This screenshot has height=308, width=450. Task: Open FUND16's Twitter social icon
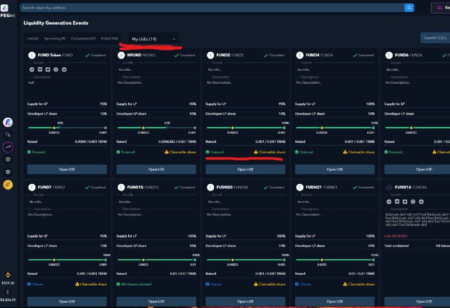(x=405, y=202)
